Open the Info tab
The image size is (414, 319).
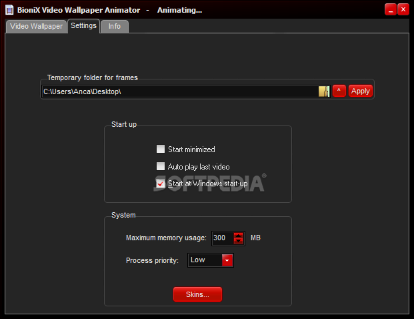click(115, 27)
